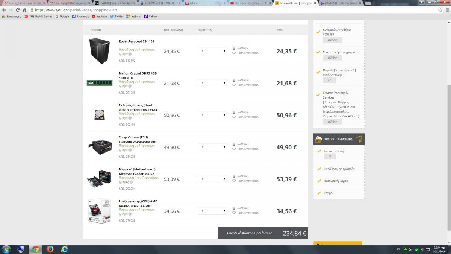This screenshot has width=451, height=254.
Task: Open quantity dropdown for Aerocool case
Action: [x=212, y=51]
